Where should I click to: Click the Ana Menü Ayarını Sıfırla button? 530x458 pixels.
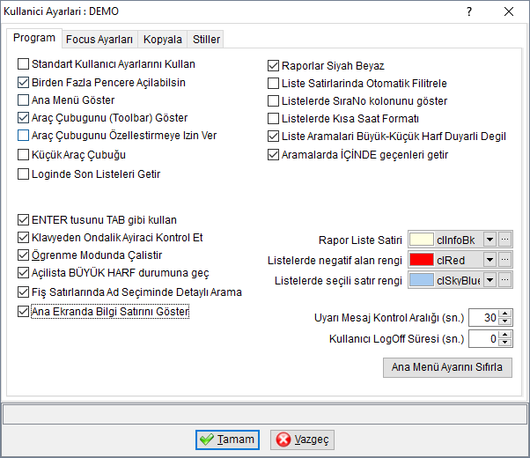(x=447, y=367)
